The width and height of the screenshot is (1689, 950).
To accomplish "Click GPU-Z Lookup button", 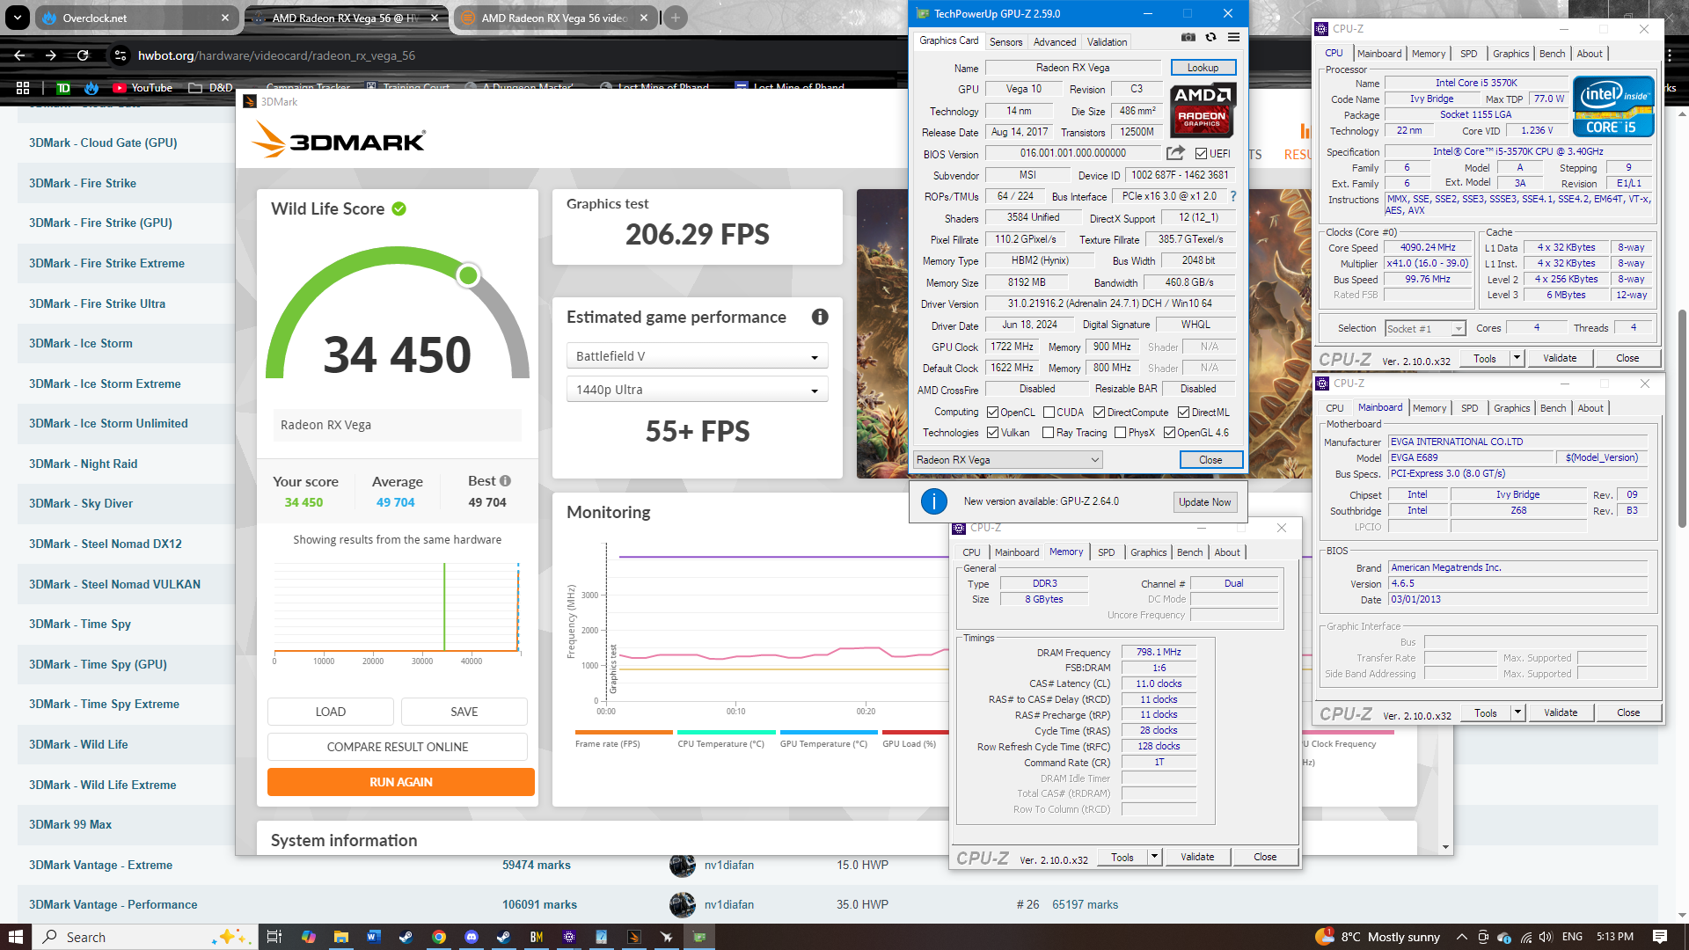I will point(1203,68).
